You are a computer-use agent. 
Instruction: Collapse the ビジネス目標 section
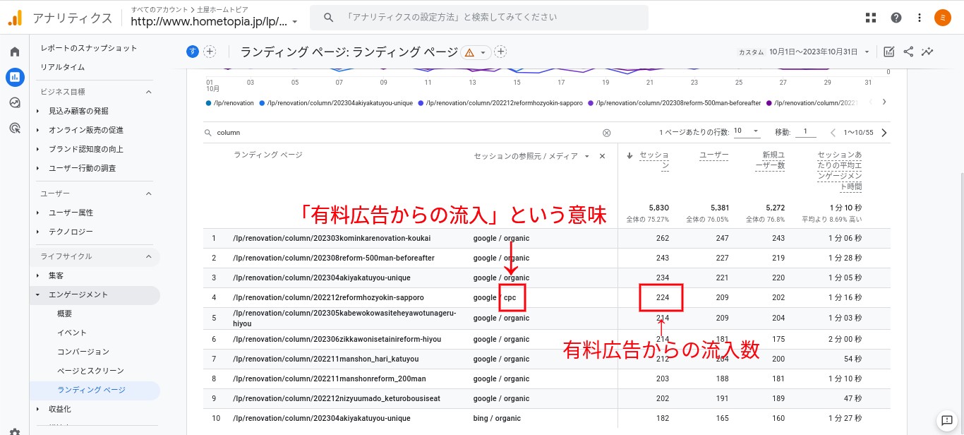tap(148, 92)
